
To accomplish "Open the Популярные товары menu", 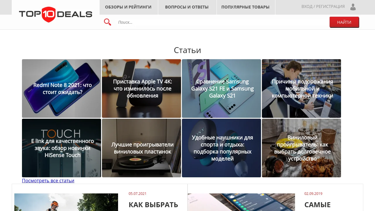I will tap(246, 7).
